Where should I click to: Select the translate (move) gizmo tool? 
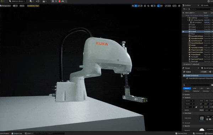[x=136, y=6]
